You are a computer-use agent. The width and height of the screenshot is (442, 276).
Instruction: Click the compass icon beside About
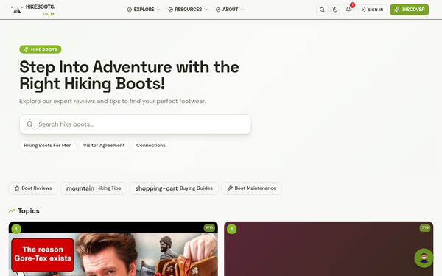click(x=218, y=10)
